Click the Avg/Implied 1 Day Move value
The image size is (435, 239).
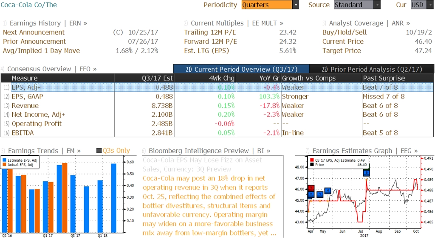[137, 51]
